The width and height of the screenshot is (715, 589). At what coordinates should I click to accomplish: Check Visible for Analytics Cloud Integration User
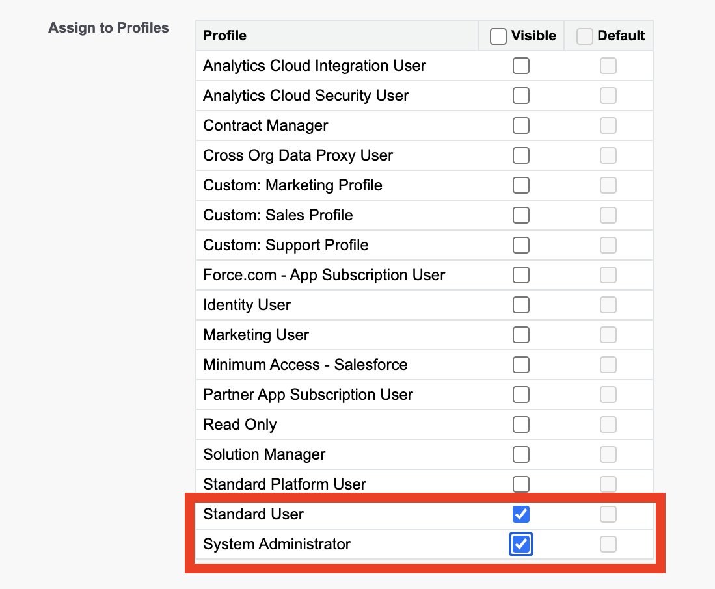(521, 66)
